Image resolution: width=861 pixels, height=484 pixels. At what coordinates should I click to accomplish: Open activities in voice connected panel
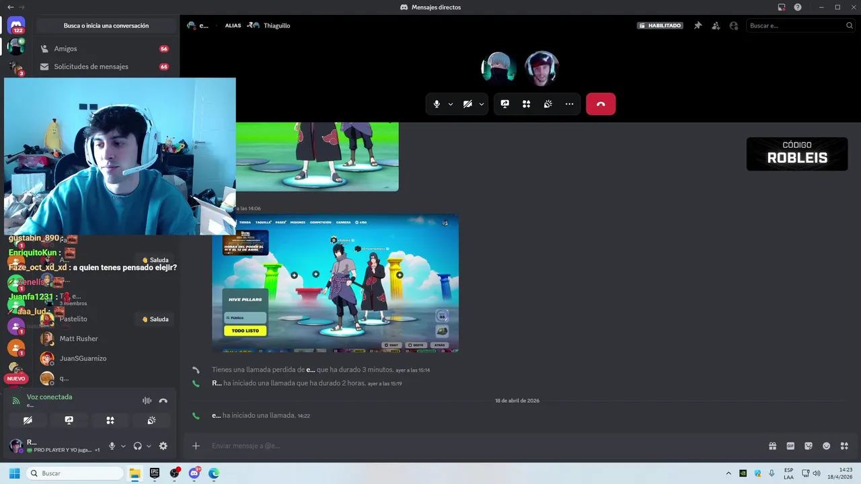[110, 420]
